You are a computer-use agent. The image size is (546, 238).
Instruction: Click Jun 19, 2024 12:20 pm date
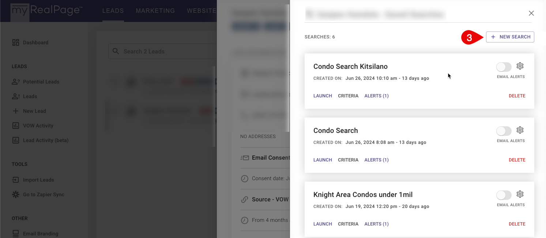(x=370, y=207)
